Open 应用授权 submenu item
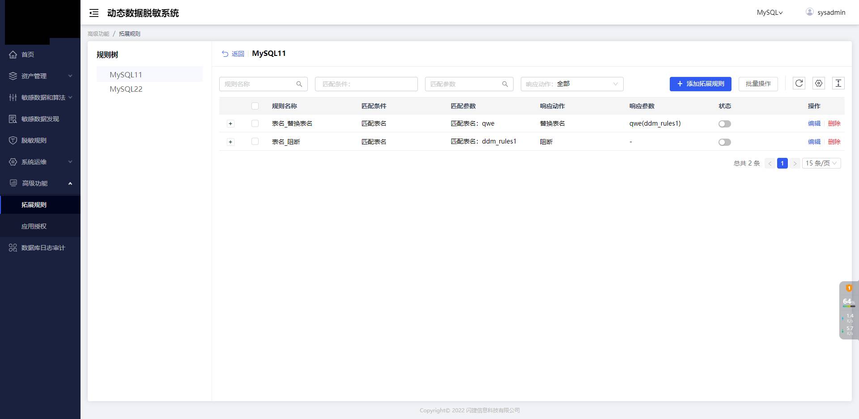859x419 pixels. click(40, 226)
